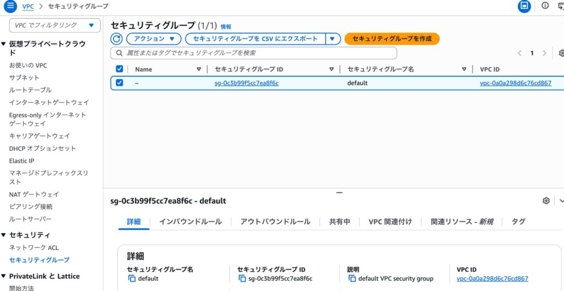The image size is (564, 291).
Task: Collapse the 仮想プライベートクラウド section
Action: point(4,44)
